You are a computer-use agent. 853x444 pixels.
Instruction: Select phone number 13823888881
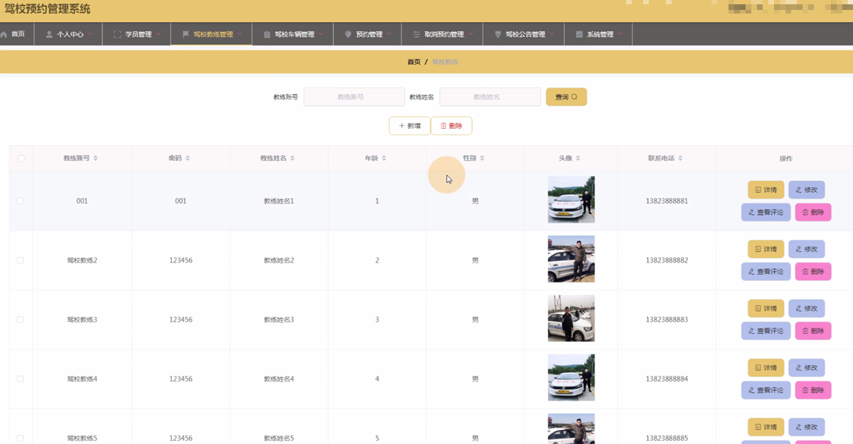pyautogui.click(x=667, y=201)
